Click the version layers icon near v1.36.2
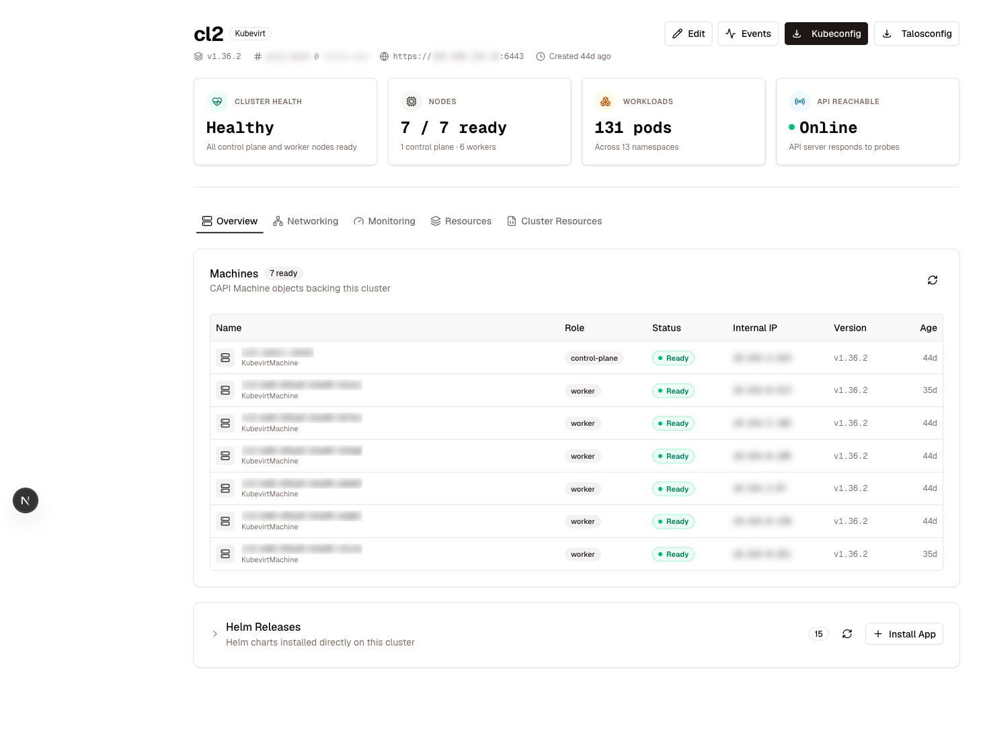Image resolution: width=981 pixels, height=753 pixels. coord(198,56)
